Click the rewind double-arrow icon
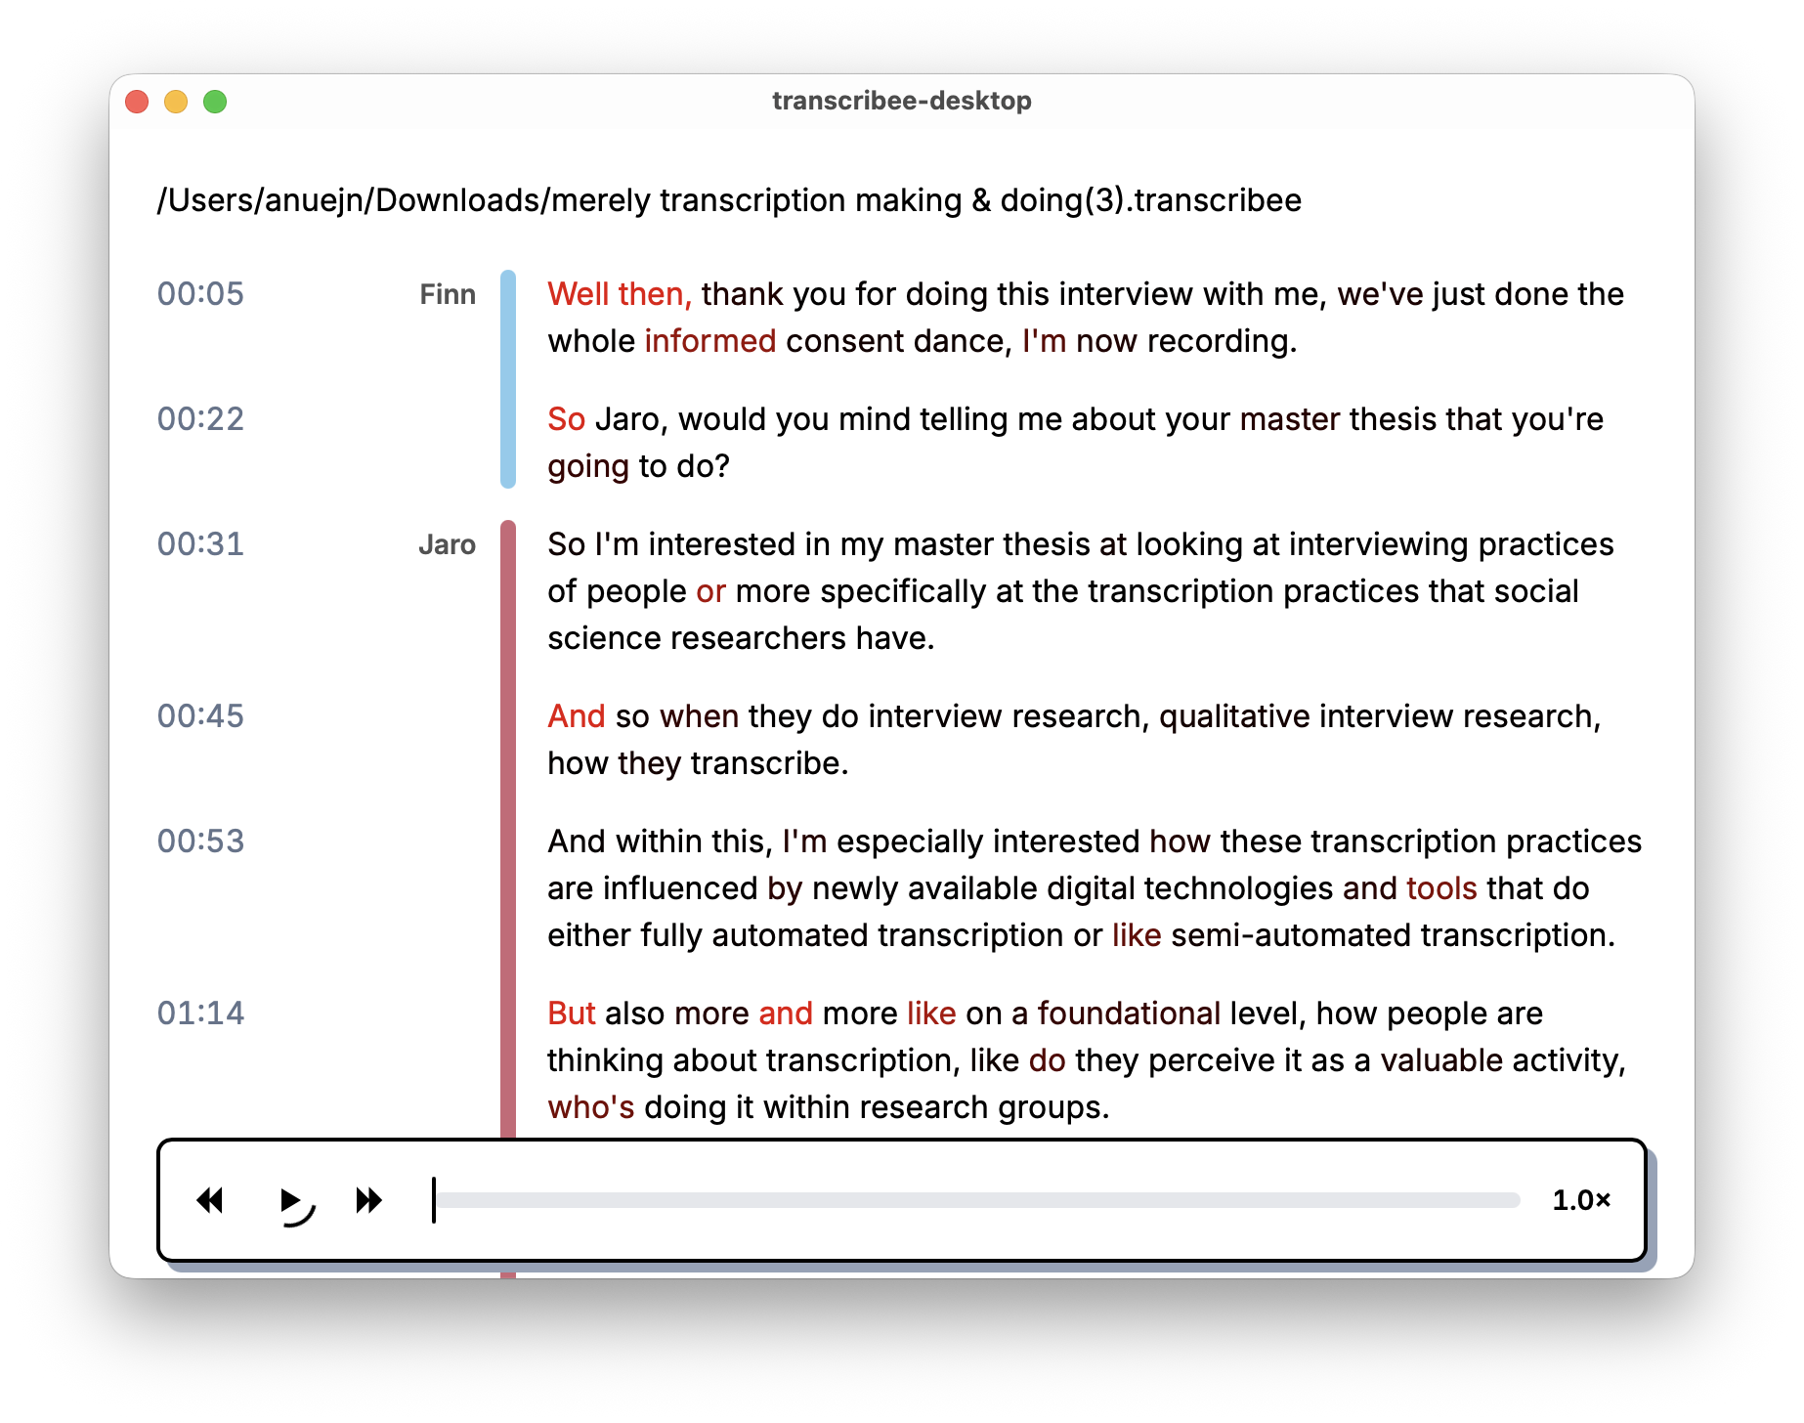This screenshot has width=1804, height=1423. [x=210, y=1200]
